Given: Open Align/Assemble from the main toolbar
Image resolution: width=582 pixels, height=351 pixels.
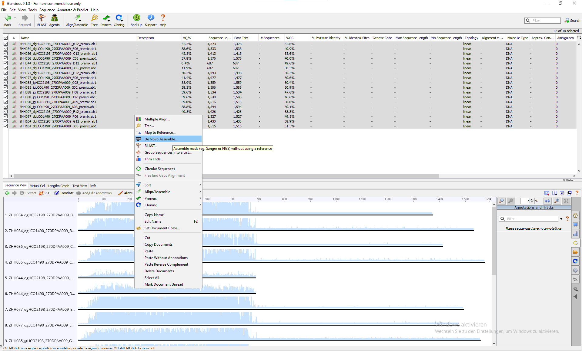Looking at the screenshot, I should 77,20.
